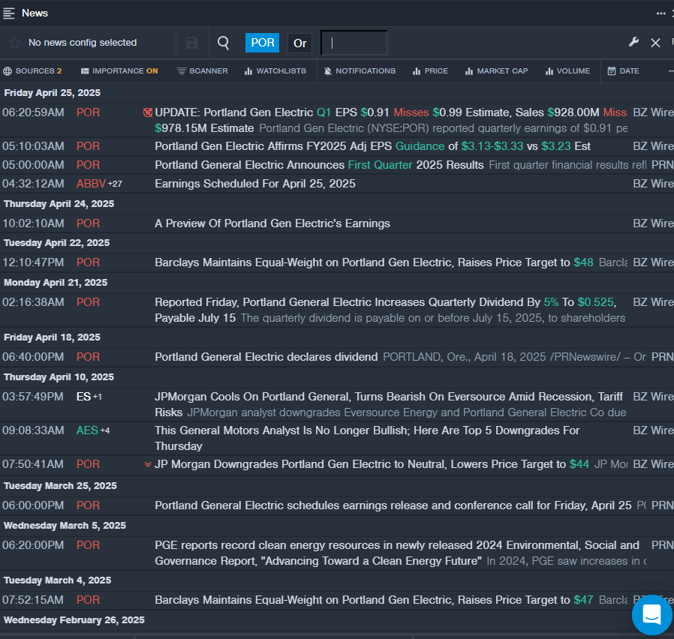Save the news config with disk icon
Image resolution: width=674 pixels, height=639 pixels.
click(x=192, y=43)
